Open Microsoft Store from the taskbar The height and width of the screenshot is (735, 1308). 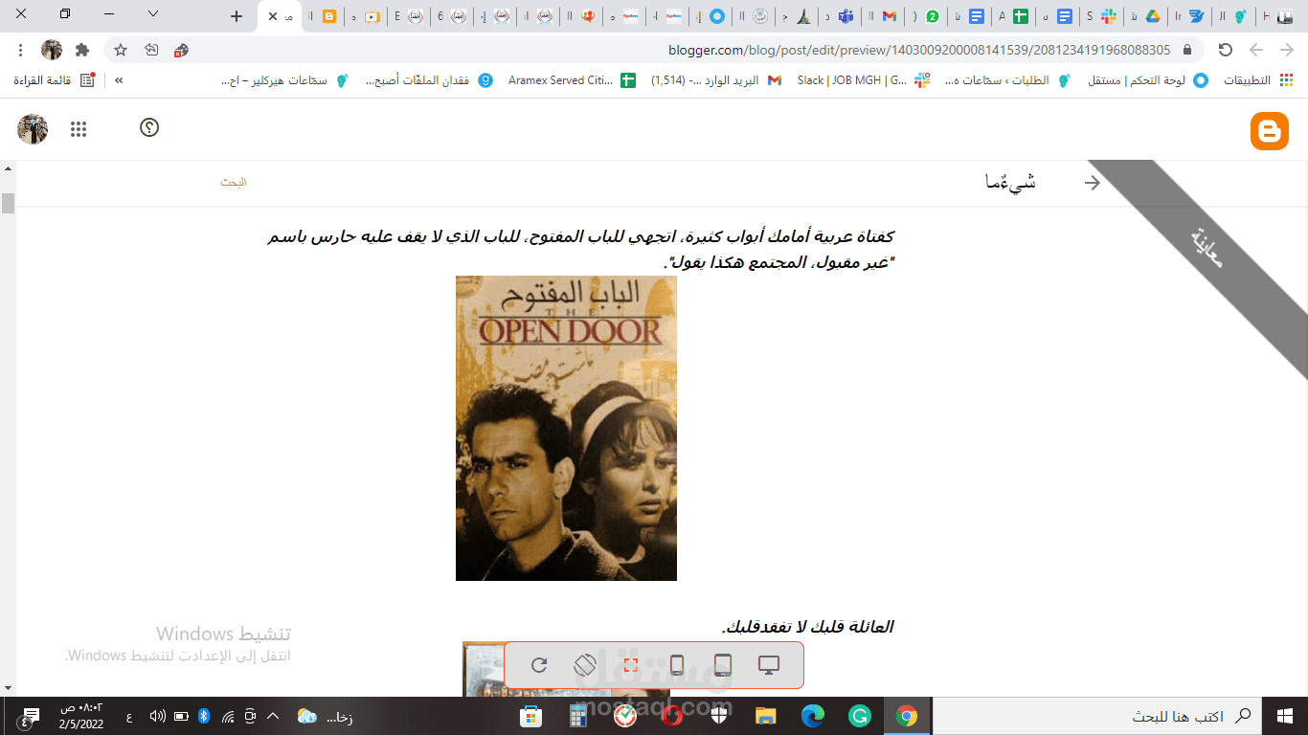coord(530,716)
